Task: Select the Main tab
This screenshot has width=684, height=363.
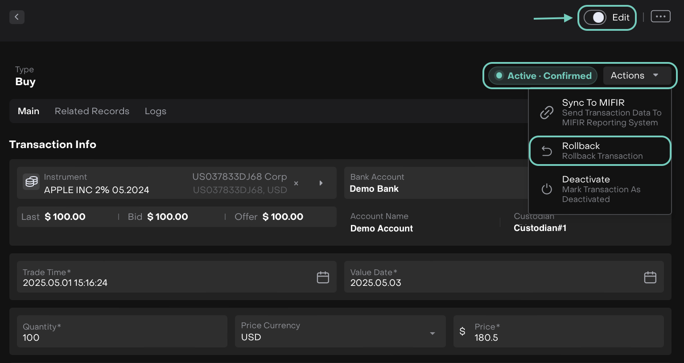Action: [x=29, y=111]
